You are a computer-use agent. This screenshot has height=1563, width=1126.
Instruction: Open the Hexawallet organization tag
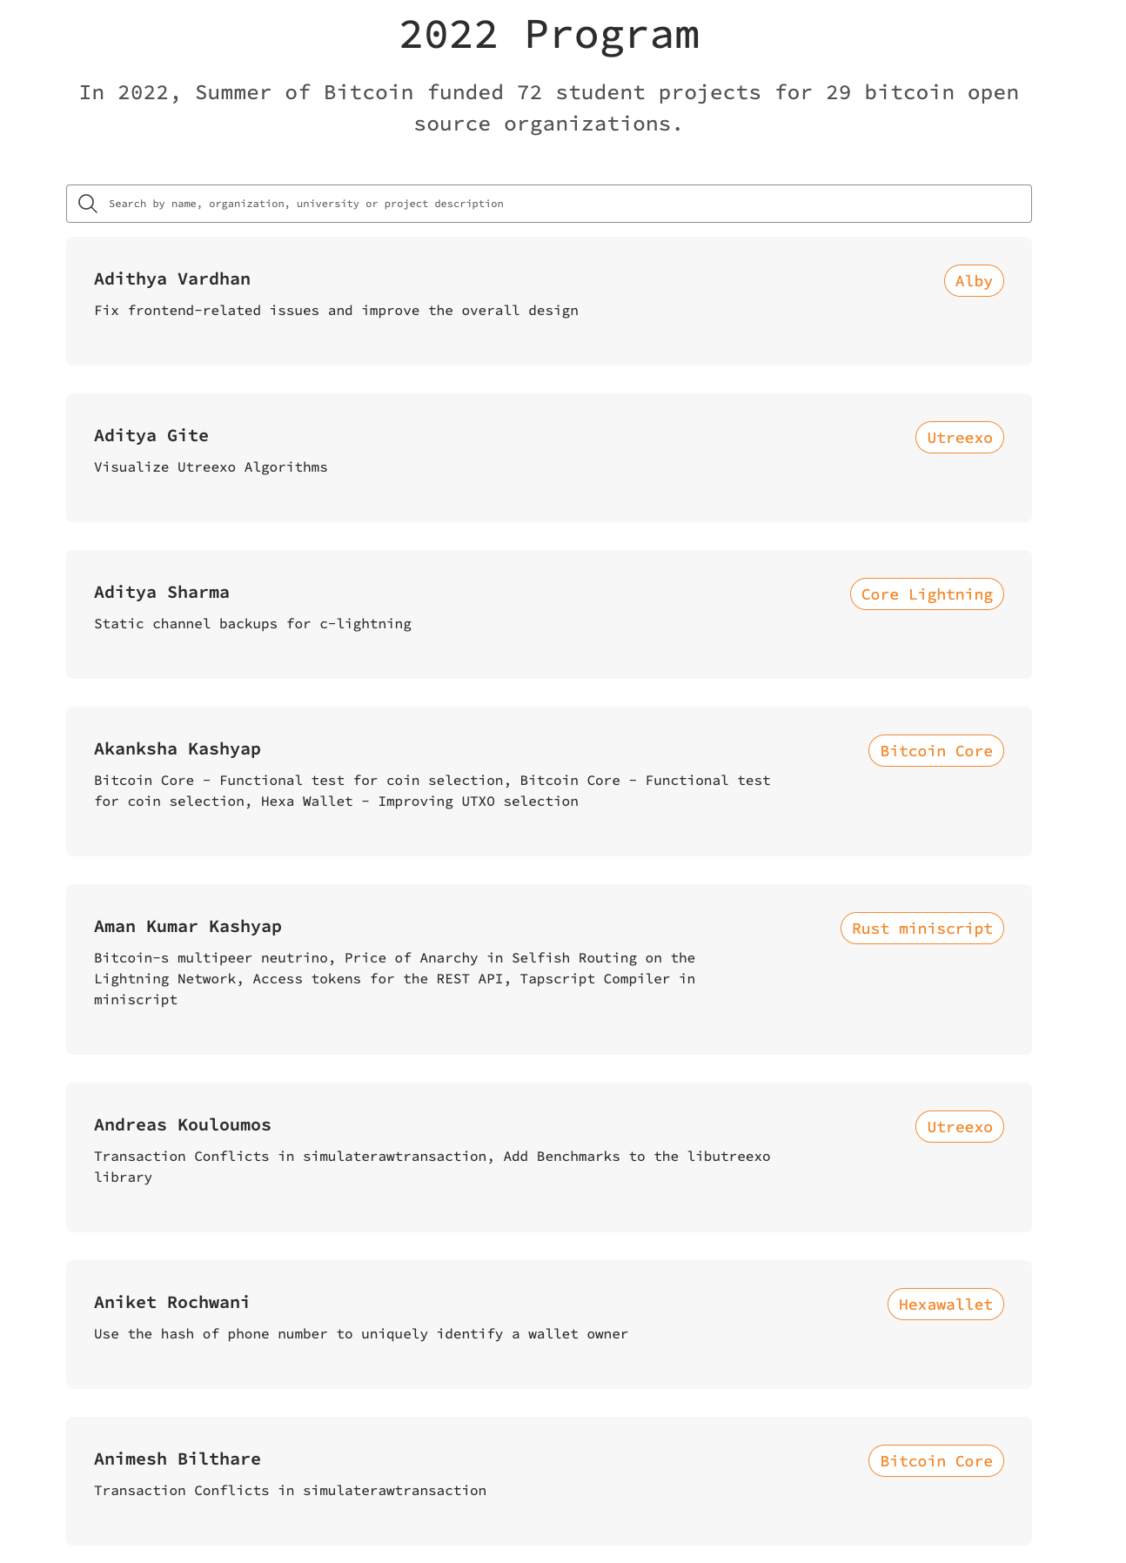pos(945,1305)
